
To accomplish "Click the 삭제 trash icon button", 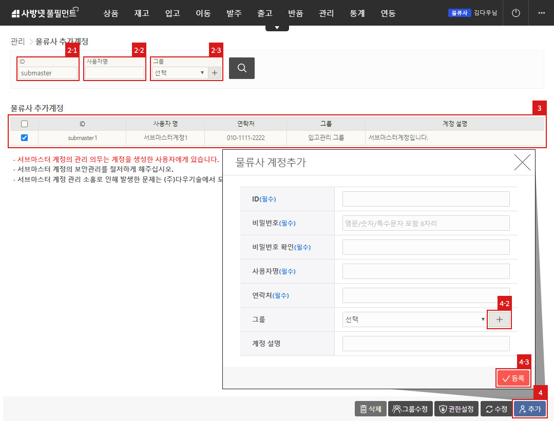I will point(370,409).
